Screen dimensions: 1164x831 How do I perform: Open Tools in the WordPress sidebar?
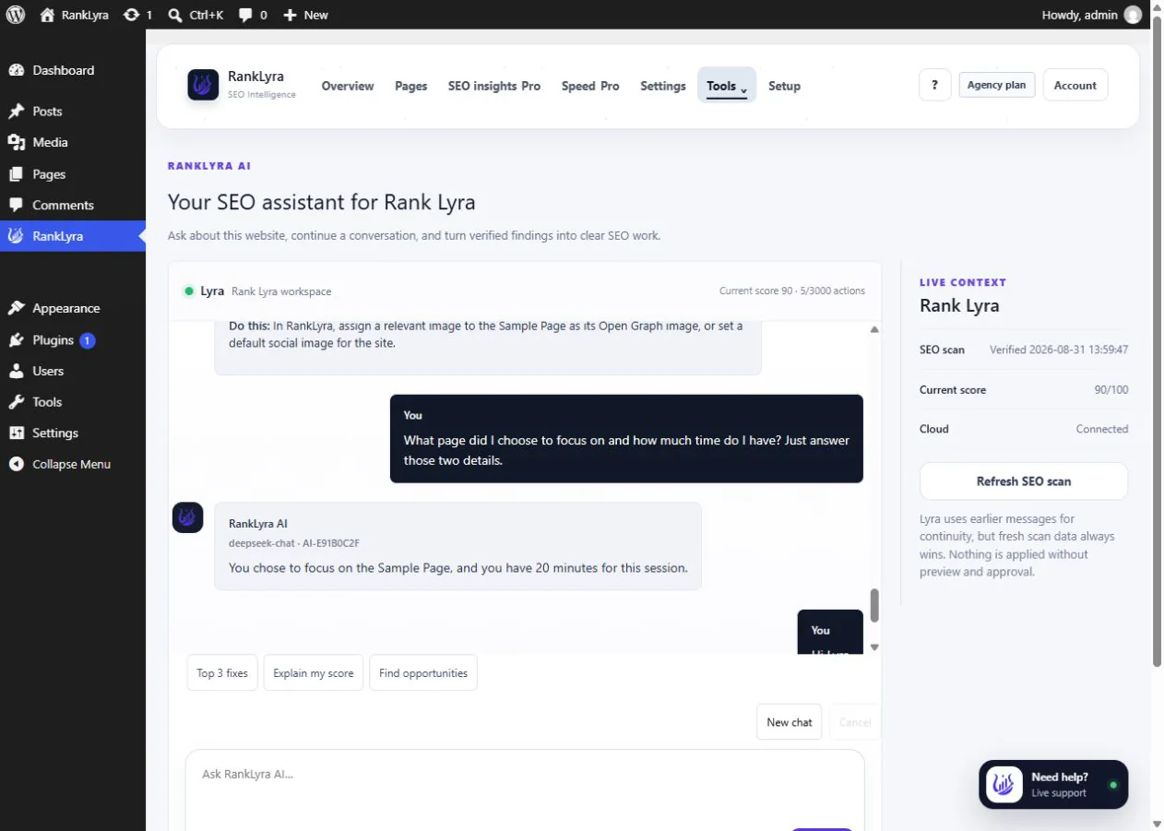pos(73,402)
